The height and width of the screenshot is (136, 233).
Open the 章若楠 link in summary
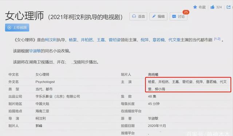pyautogui.click(x=159, y=40)
